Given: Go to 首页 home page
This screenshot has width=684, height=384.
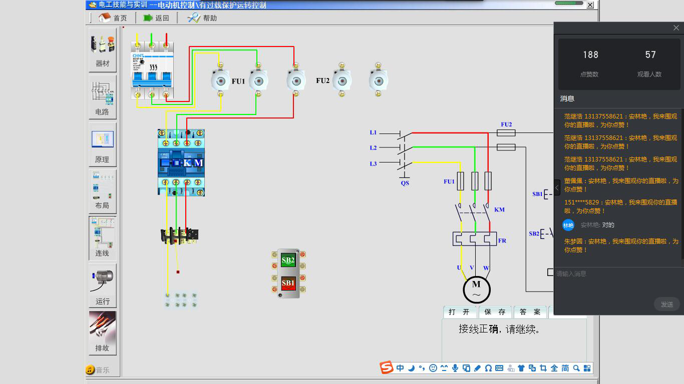Looking at the screenshot, I should pos(113,18).
